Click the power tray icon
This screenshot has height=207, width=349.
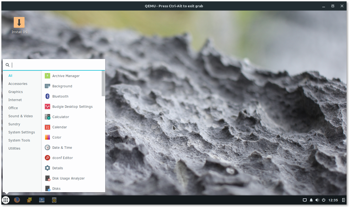pyautogui.click(x=324, y=200)
